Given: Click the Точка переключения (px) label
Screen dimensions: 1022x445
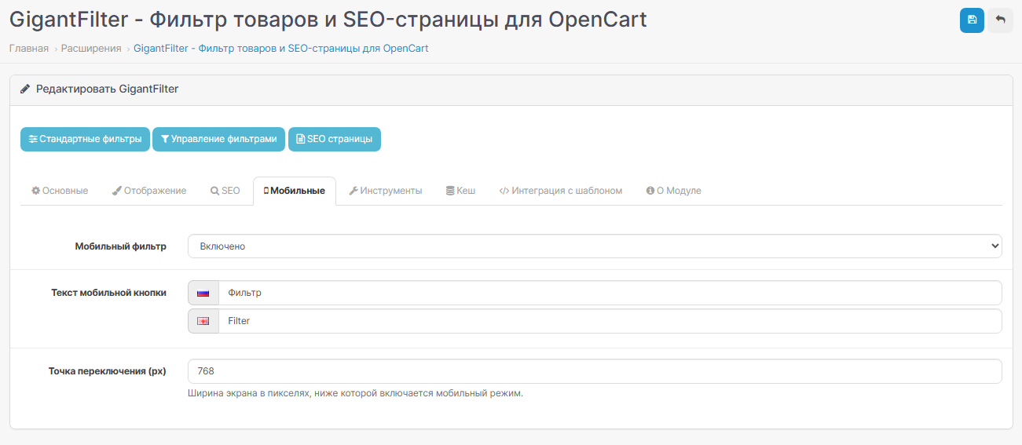Looking at the screenshot, I should pos(108,371).
